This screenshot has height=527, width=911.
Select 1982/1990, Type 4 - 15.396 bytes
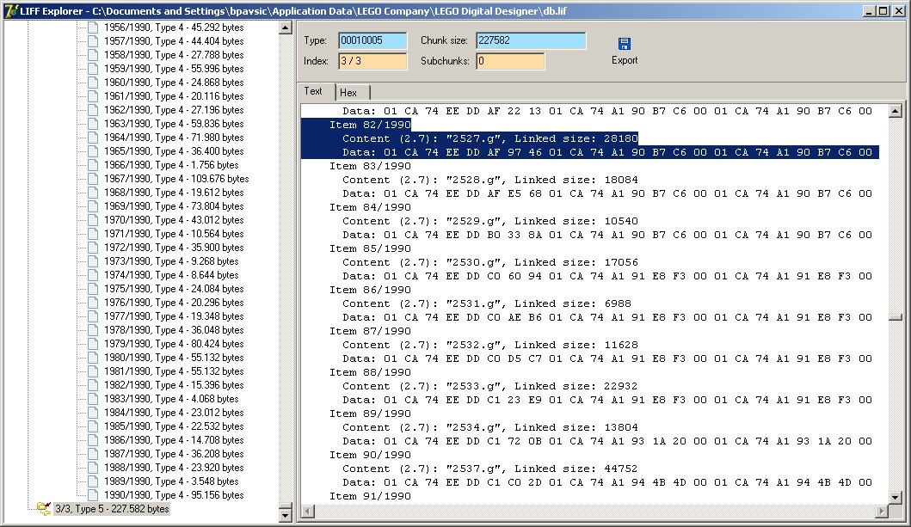pyautogui.click(x=174, y=385)
